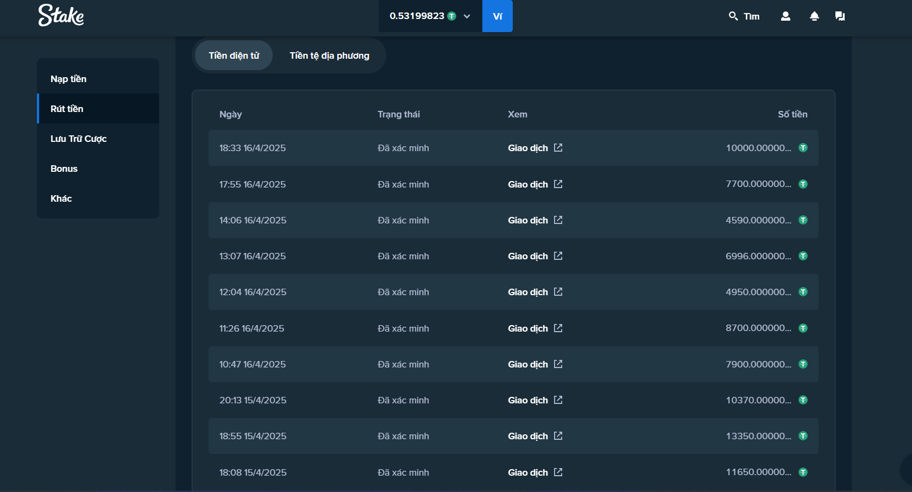Open the Bonus sidebar item
This screenshot has height=492, width=912.
(x=64, y=169)
